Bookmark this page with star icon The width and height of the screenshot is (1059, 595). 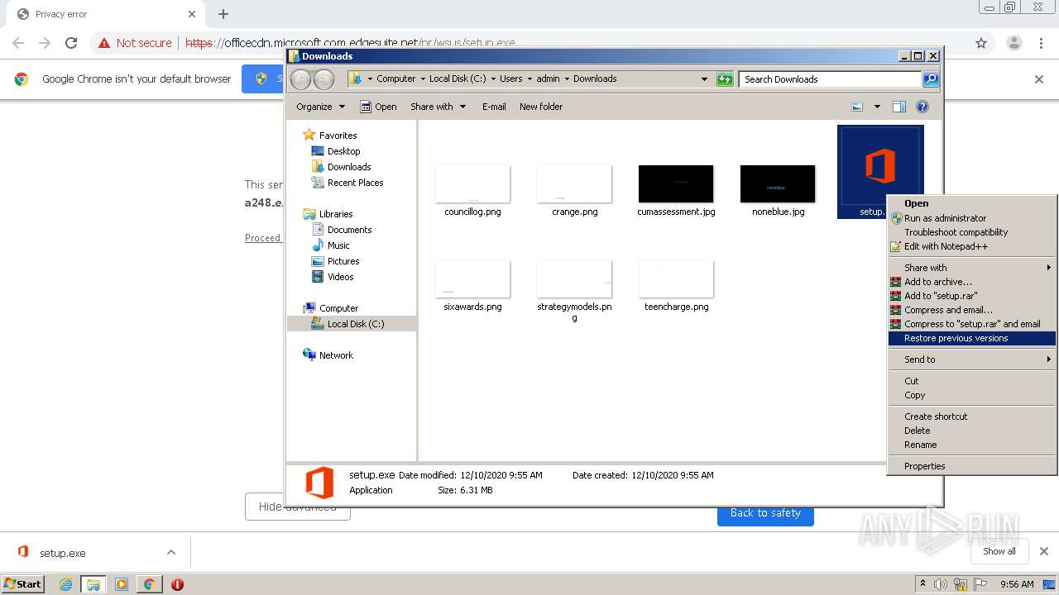click(981, 43)
